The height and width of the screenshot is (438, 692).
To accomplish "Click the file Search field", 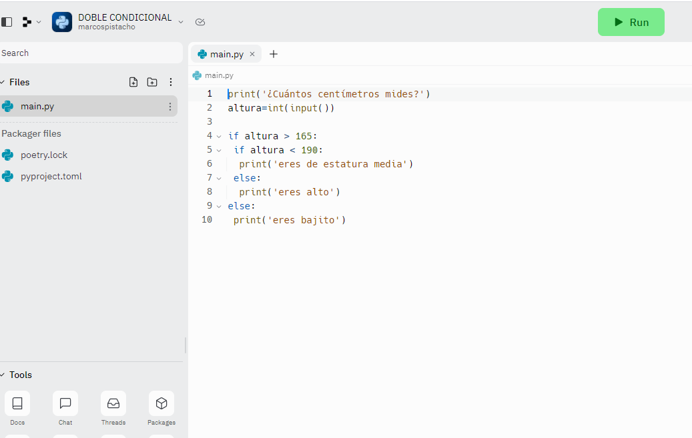I will 90,53.
